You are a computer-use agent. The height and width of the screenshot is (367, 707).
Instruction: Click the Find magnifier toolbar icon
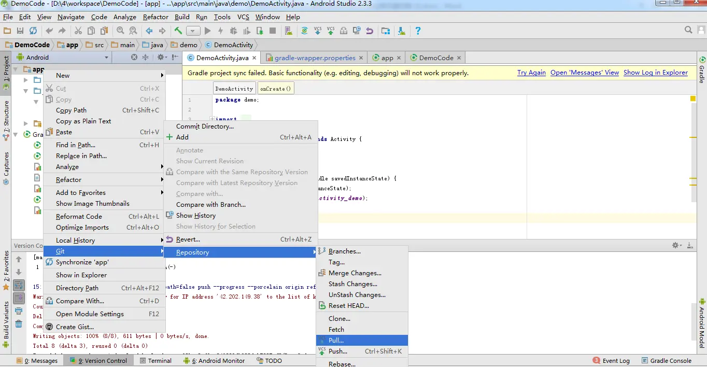[x=120, y=31]
